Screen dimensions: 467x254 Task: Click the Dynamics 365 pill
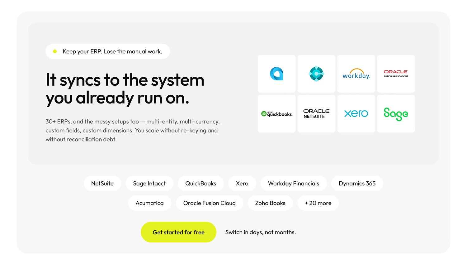(357, 184)
